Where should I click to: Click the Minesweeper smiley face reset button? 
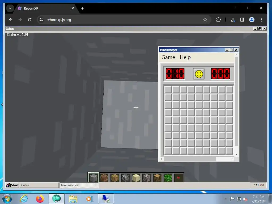199,74
